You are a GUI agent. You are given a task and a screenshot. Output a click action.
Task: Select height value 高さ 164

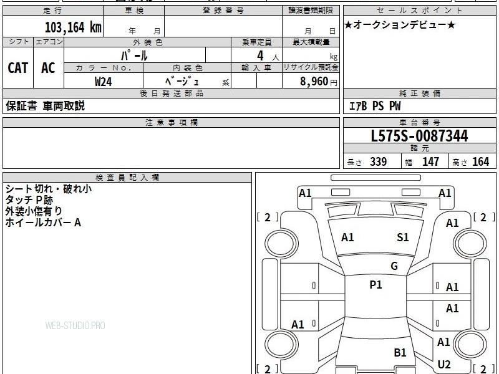(x=471, y=161)
